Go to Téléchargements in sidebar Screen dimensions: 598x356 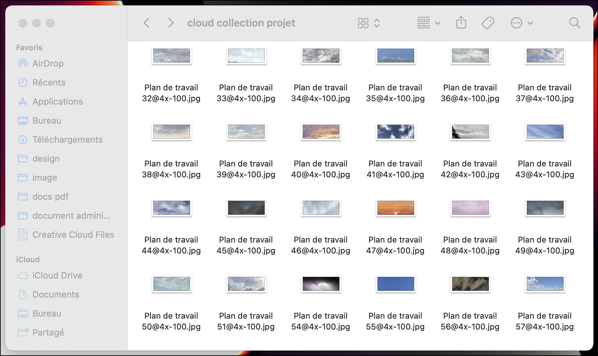[x=68, y=140]
